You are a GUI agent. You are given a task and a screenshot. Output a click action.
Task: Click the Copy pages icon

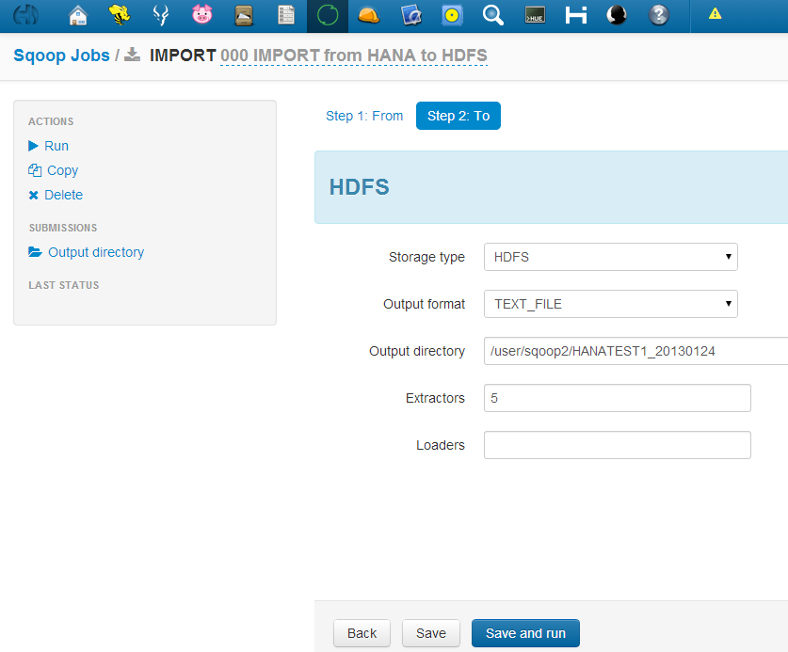[35, 170]
